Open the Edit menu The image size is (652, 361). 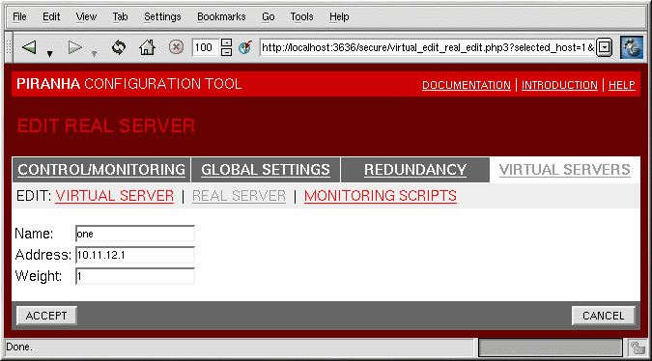(51, 16)
